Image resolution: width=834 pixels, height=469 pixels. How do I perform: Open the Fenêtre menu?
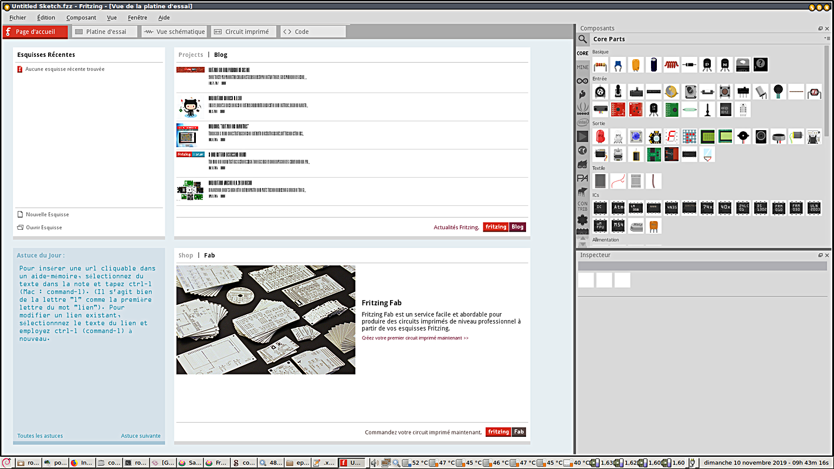click(x=137, y=18)
